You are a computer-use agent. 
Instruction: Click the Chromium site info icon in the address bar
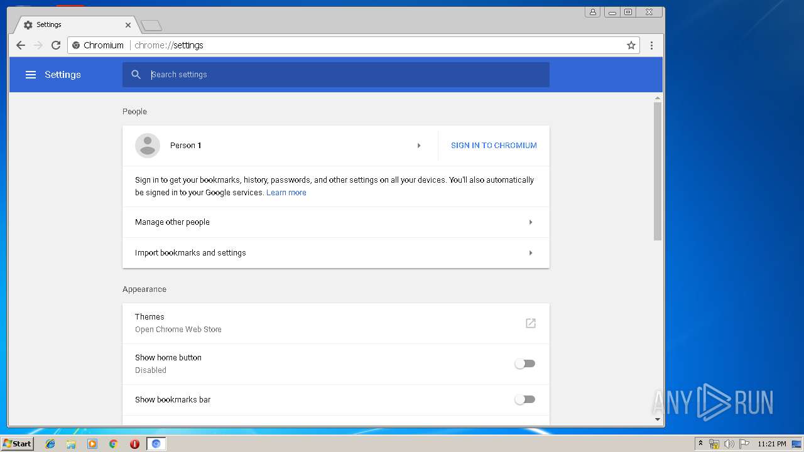(x=76, y=45)
